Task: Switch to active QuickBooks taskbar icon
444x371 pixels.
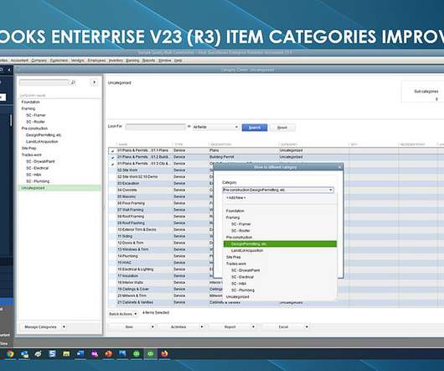Action: click(150, 353)
